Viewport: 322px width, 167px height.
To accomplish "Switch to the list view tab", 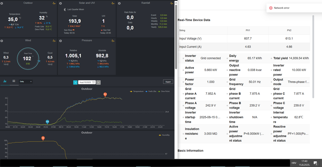I will tap(14, 81).
